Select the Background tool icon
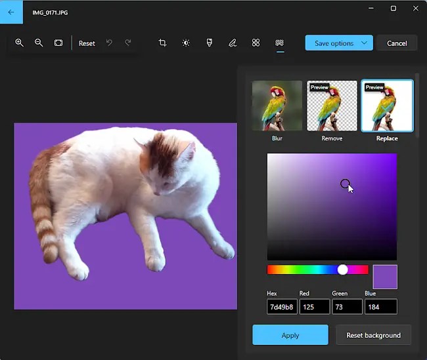 click(x=279, y=43)
